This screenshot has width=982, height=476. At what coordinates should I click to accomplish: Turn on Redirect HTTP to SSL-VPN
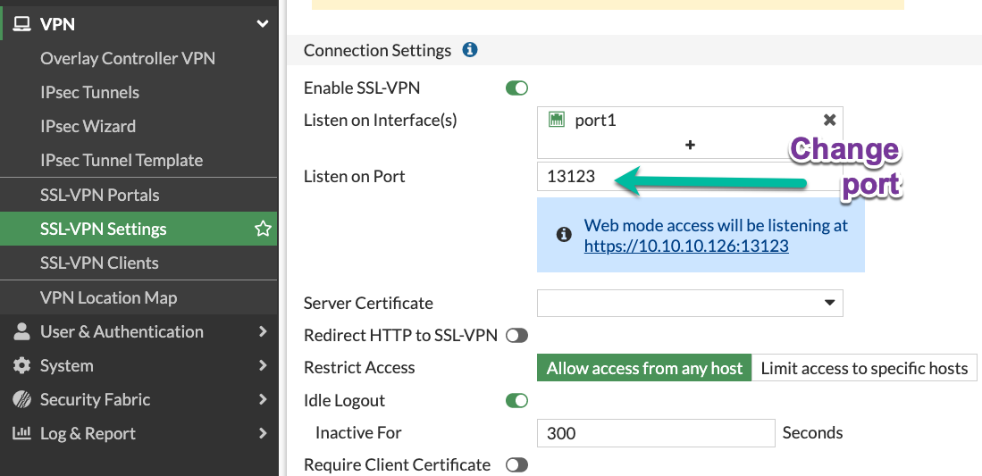tap(516, 336)
